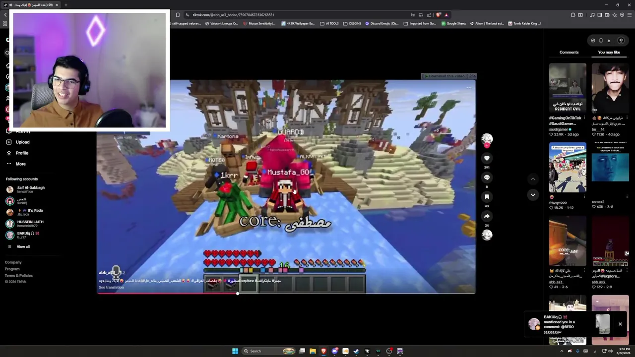This screenshot has width=635, height=357.
Task: Open the Windows Start menu
Action: tap(235, 351)
